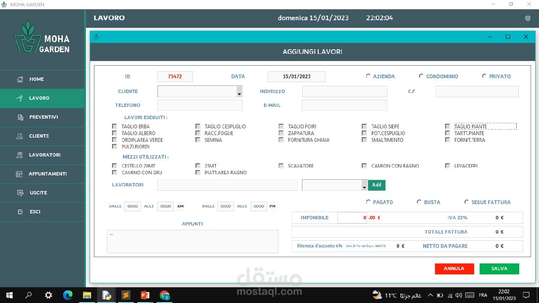This screenshot has width=539, height=303.
Task: Click the HOME house icon in sidebar
Action: [20, 79]
